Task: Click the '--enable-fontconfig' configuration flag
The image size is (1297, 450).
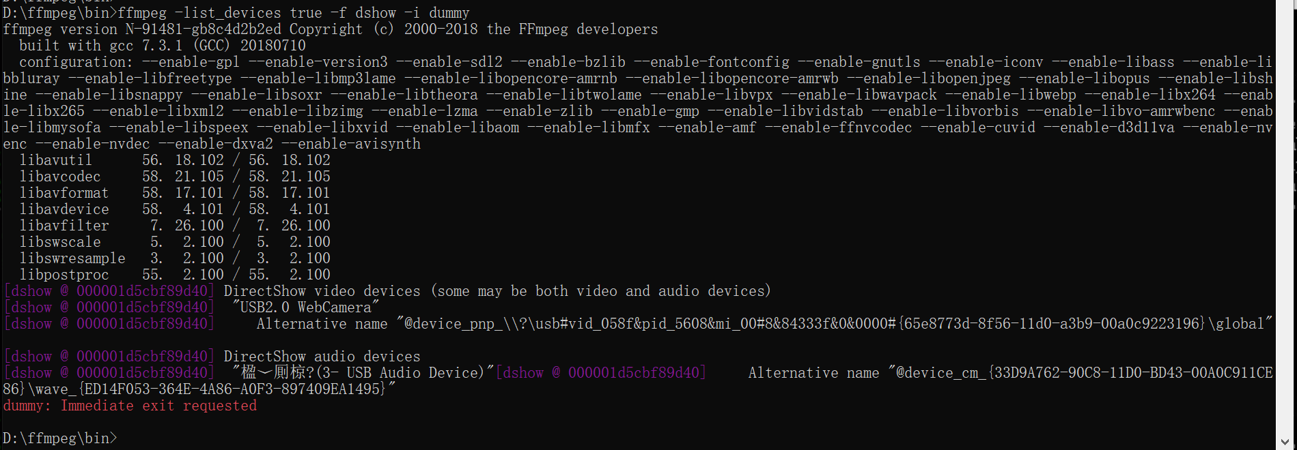Action: click(712, 62)
